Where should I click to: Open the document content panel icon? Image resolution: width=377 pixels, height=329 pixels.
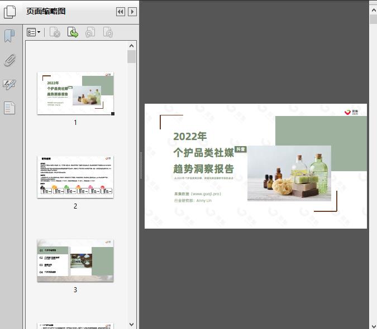(x=9, y=108)
